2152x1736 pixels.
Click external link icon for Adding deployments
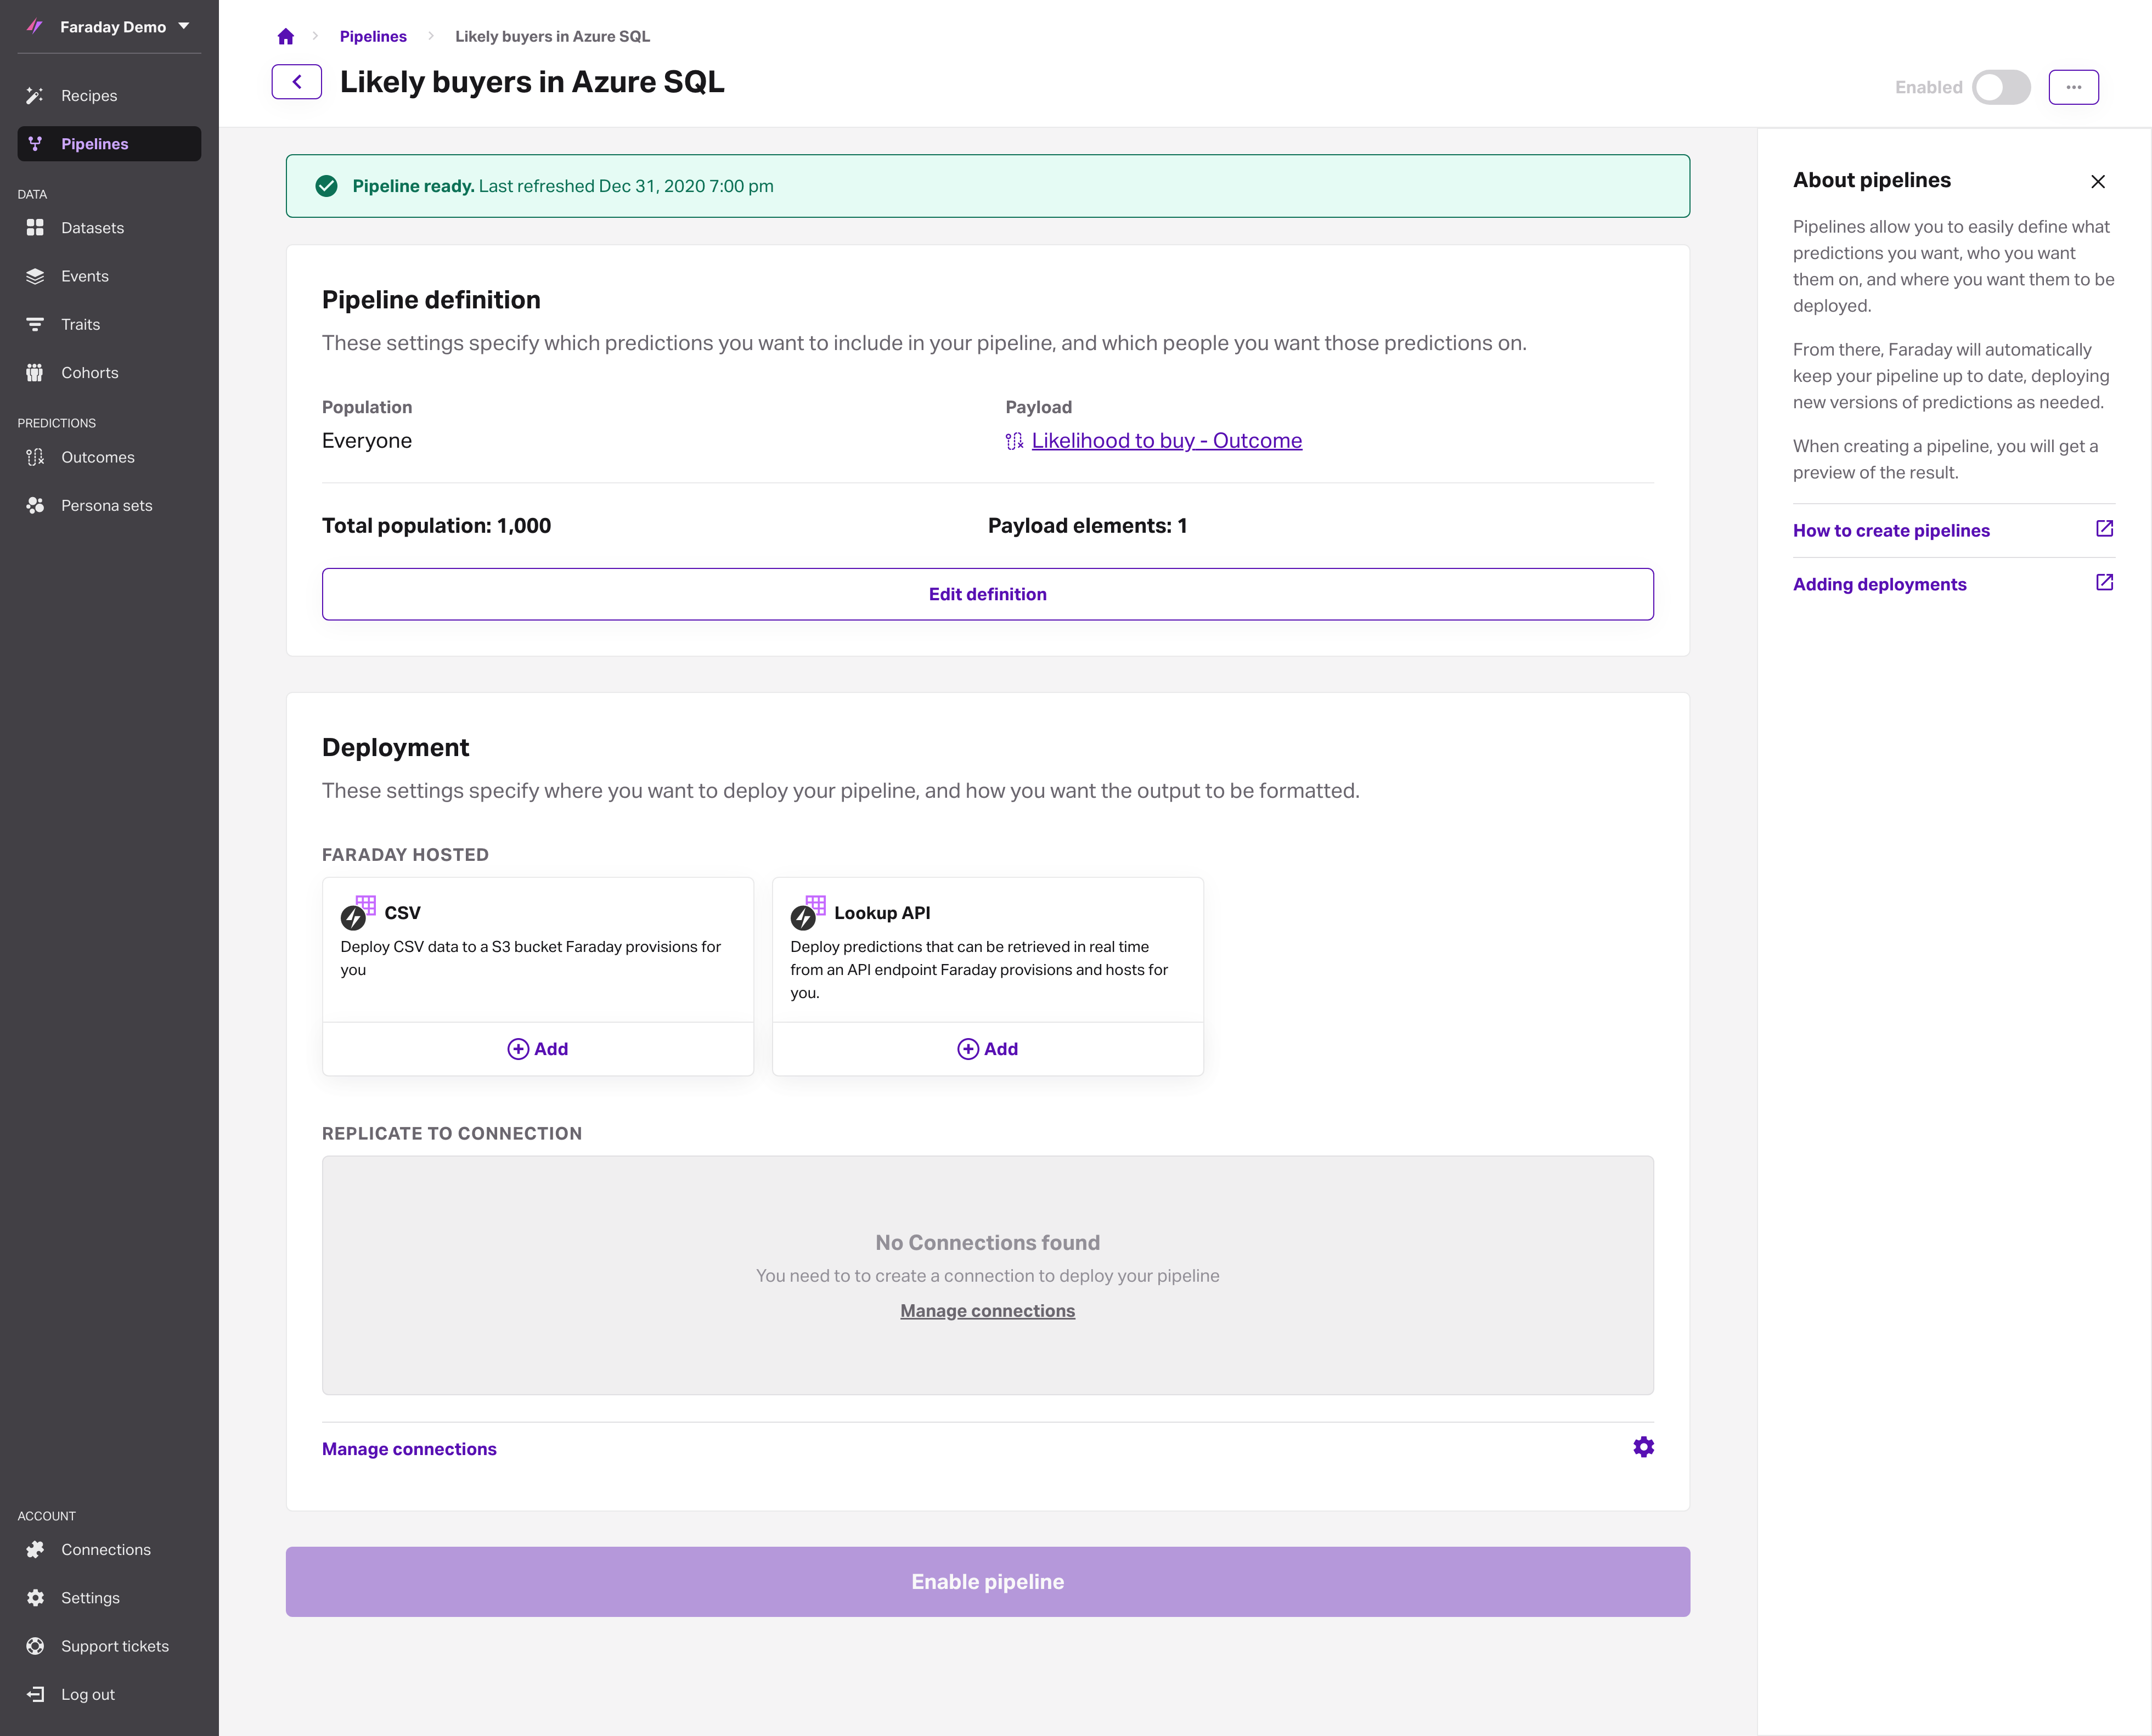tap(2104, 582)
